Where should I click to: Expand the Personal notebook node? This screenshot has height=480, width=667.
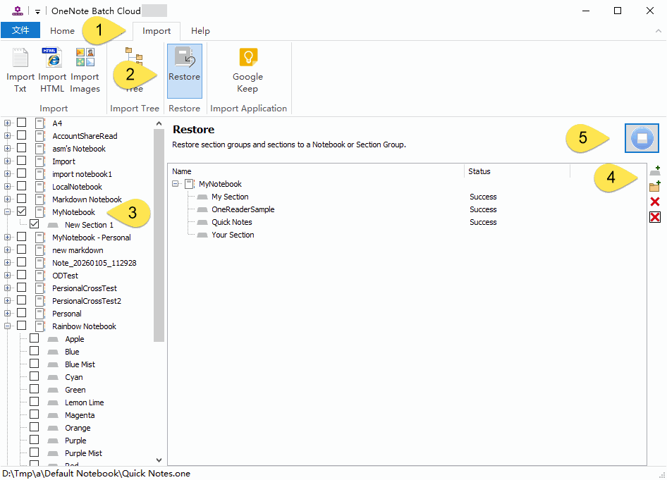8,314
